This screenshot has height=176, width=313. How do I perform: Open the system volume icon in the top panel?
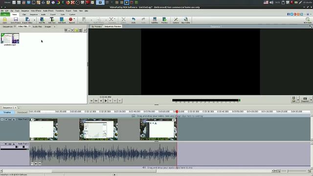(x=271, y=2)
